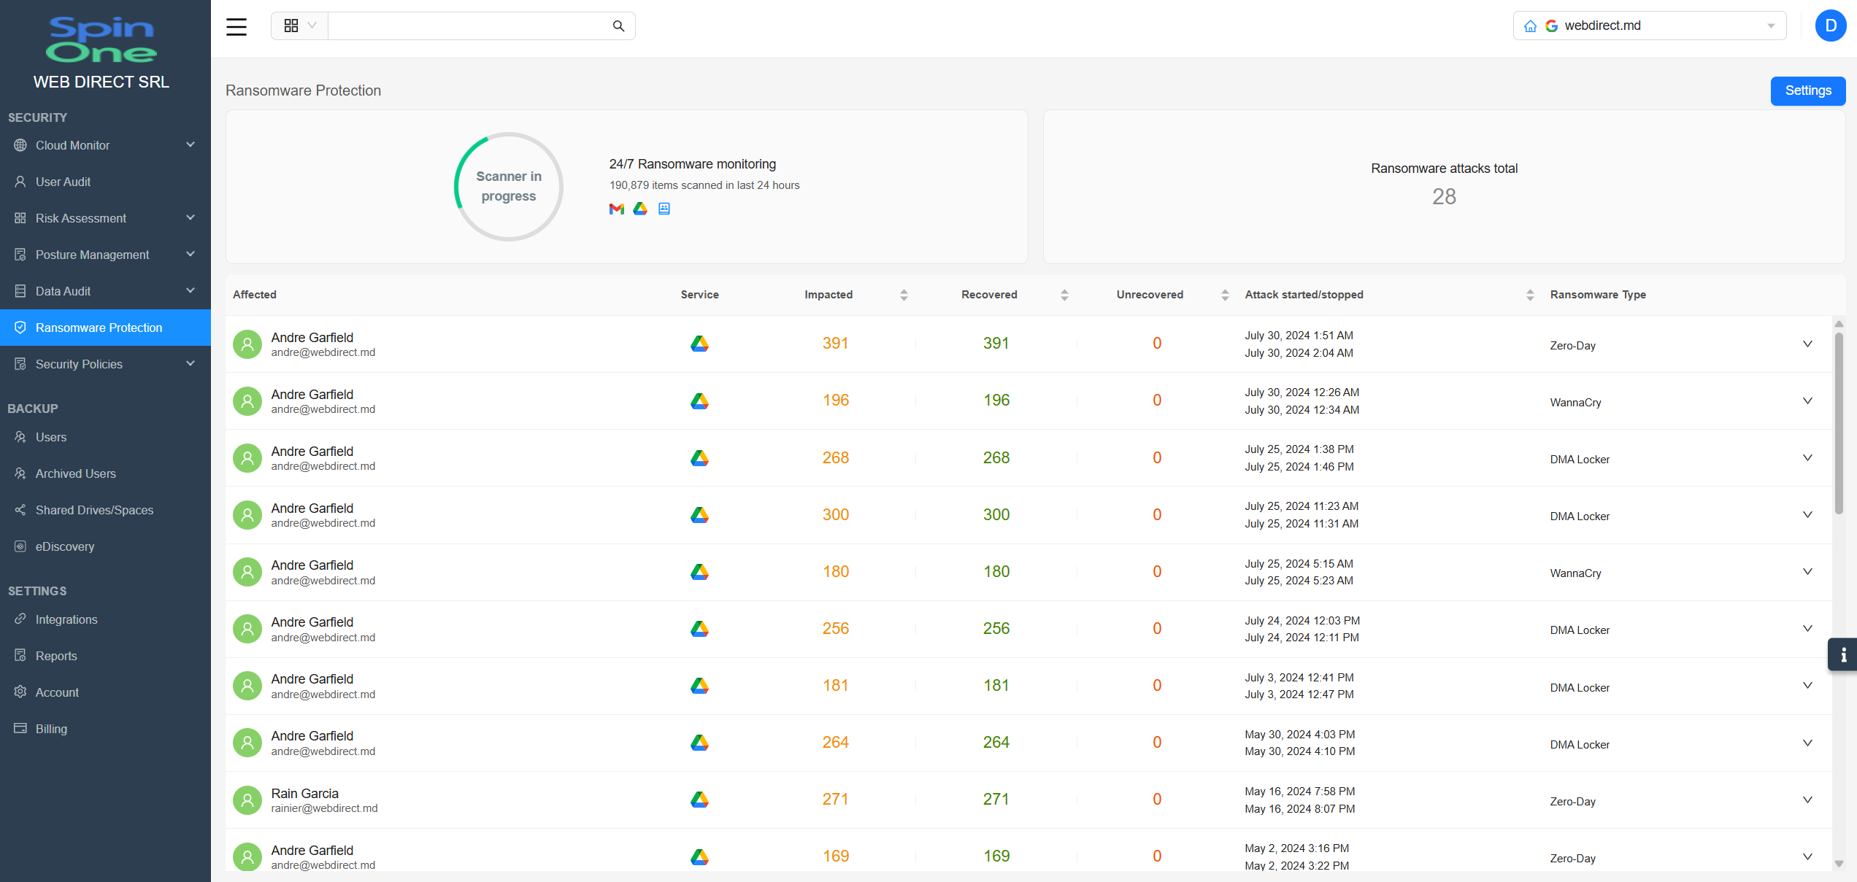Click the home icon beside webdirect.md
Image resolution: width=1857 pixels, height=882 pixels.
click(x=1530, y=26)
